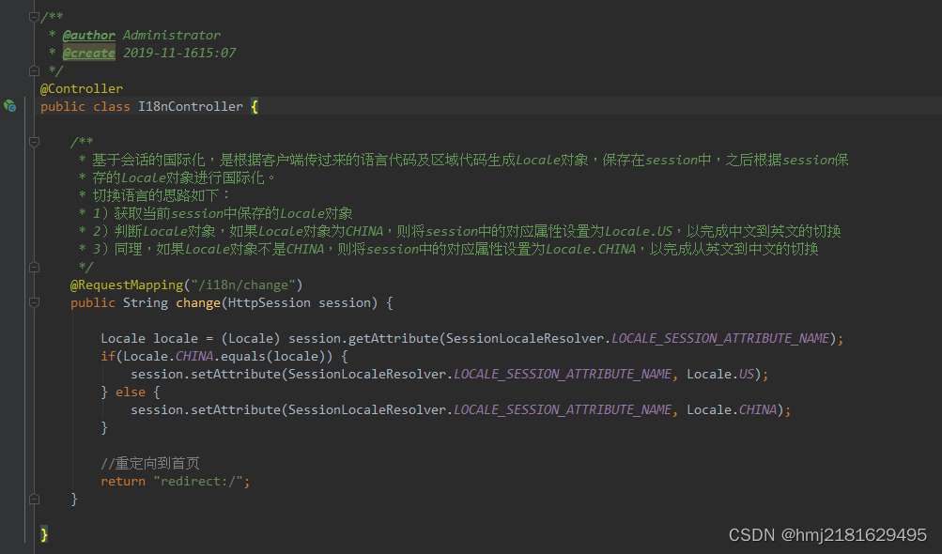This screenshot has height=554, width=942.
Task: Fold the change method body
Action: (34, 303)
